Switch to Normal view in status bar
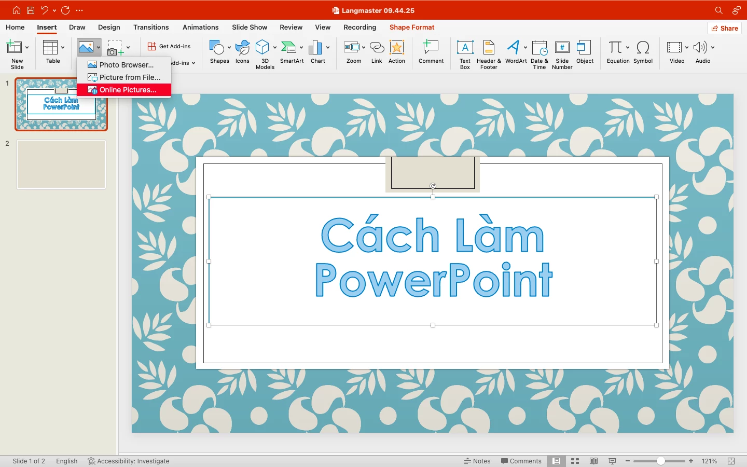Screen dimensions: 747x467 [x=556, y=461]
